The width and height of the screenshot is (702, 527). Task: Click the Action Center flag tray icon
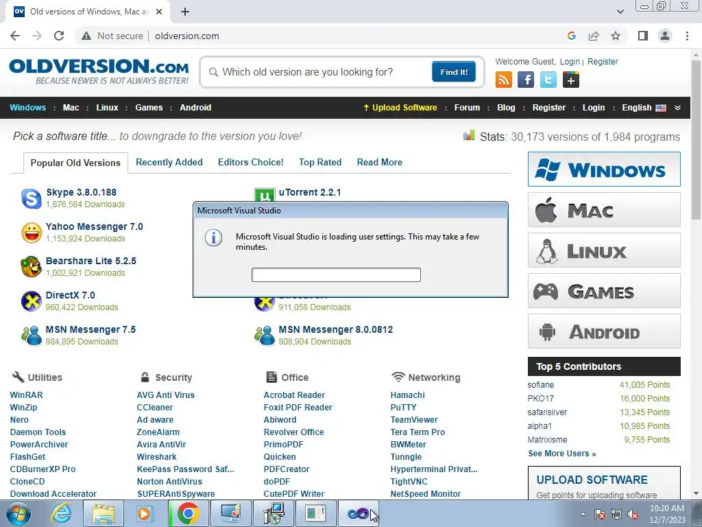click(x=600, y=515)
